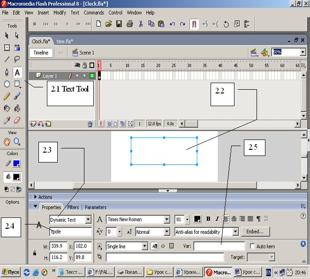310x279 pixels.
Task: Toggle lock all layers icon
Action: pyautogui.click(x=84, y=65)
